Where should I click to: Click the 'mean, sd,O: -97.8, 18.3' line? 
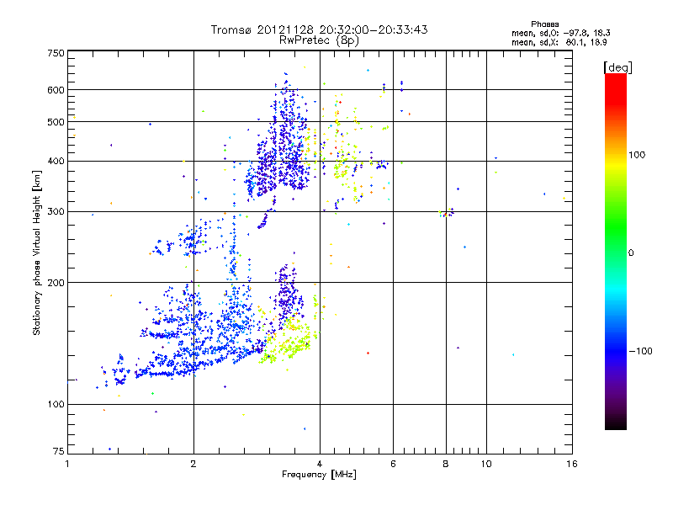tap(560, 33)
